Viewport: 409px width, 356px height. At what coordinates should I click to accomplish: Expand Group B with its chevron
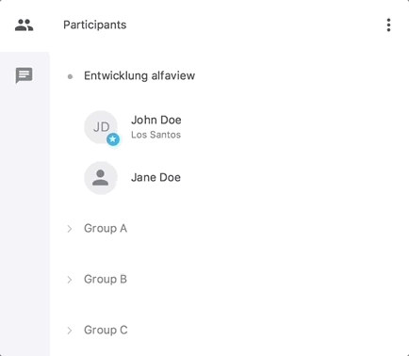pyautogui.click(x=70, y=280)
